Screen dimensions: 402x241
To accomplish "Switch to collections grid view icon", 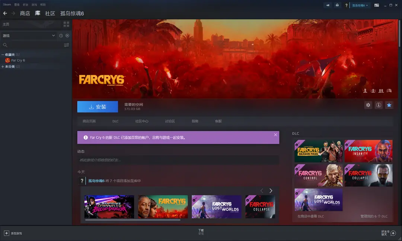I will [66, 24].
